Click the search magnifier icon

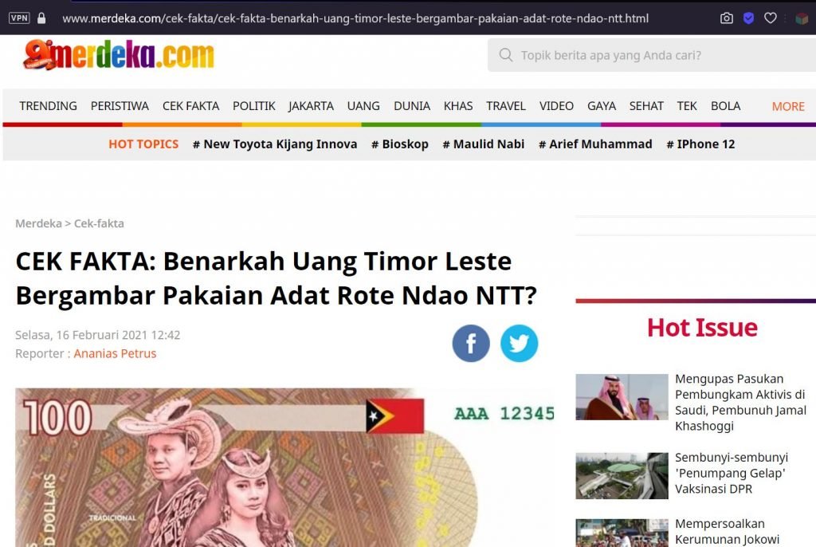click(506, 55)
